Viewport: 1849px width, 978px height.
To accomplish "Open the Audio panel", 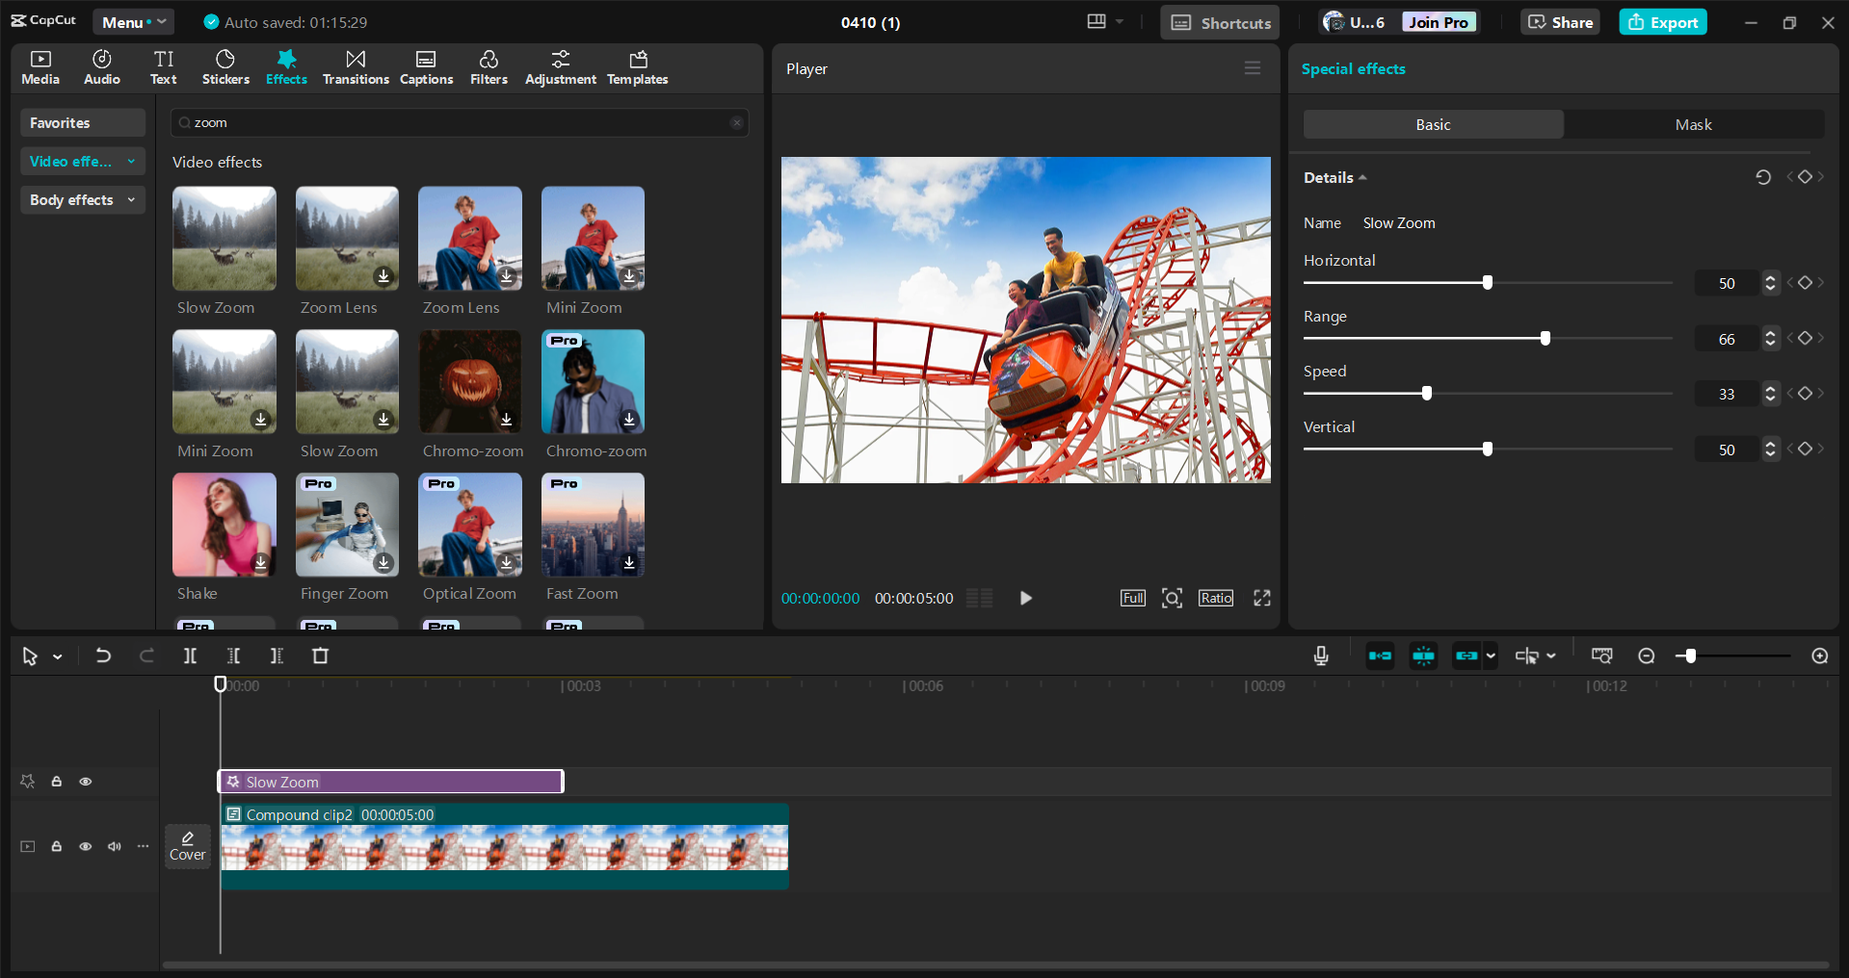I will click(100, 66).
